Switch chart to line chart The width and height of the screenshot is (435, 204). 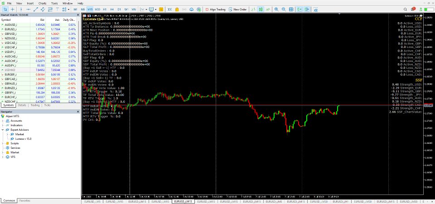click(x=268, y=9)
